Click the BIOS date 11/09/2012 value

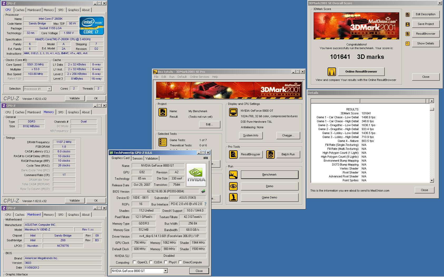63,268
